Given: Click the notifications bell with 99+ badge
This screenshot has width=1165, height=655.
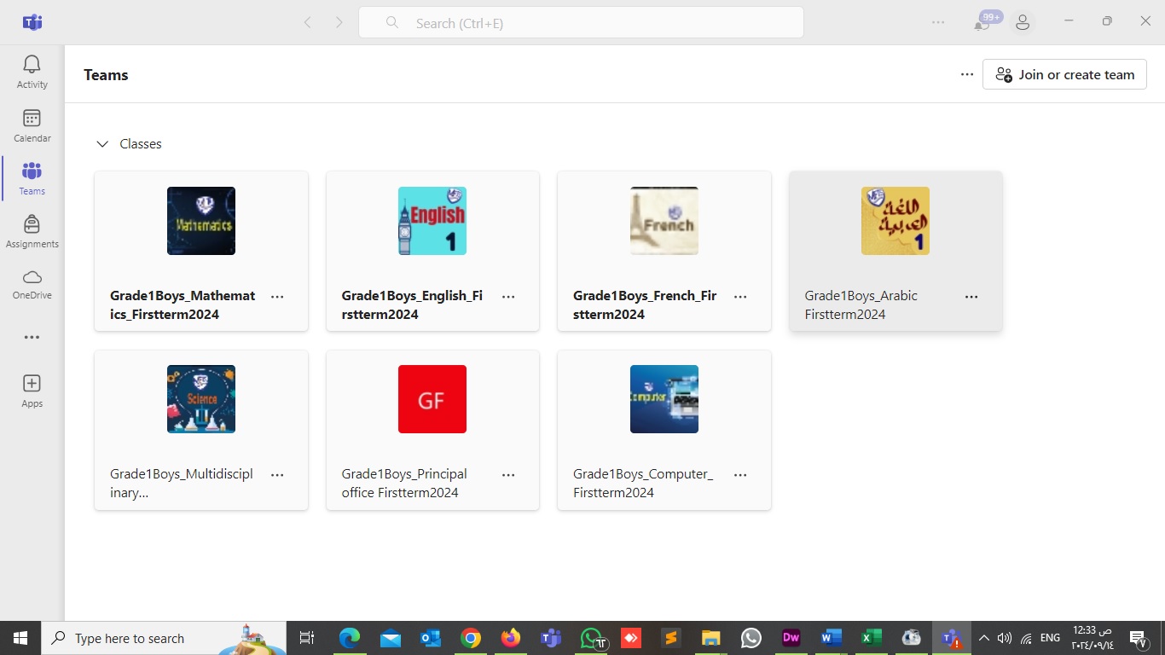Looking at the screenshot, I should point(982,23).
